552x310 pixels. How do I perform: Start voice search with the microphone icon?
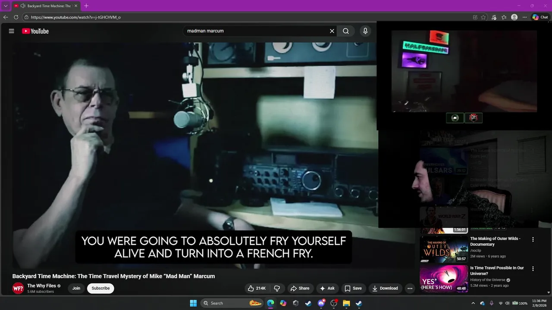(x=365, y=31)
